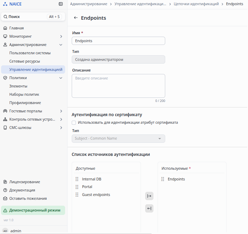248x234 pixels.
Task: Collapse the sidebar panel icon
Action: 61,4
